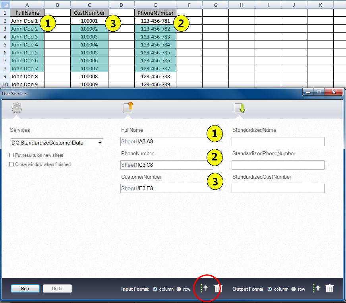Click the Undo button

[57, 288]
